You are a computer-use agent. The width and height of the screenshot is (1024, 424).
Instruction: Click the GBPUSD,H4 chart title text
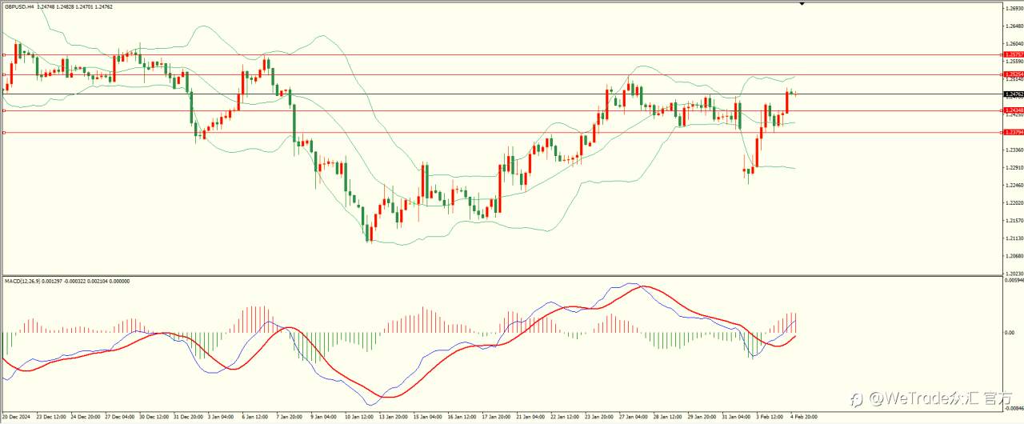(x=19, y=6)
